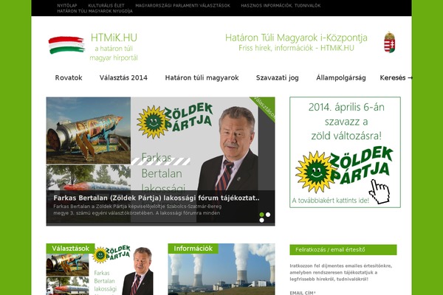The image size is (443, 295).
Task: Click the EMAIL CÍM field label
Action: tap(303, 293)
